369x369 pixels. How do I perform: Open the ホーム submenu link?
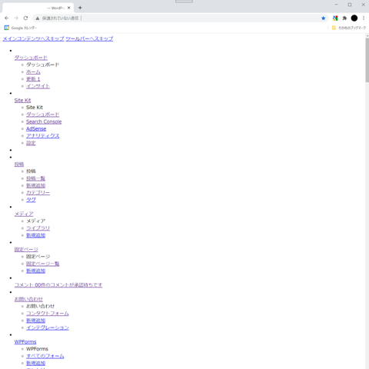[33, 72]
